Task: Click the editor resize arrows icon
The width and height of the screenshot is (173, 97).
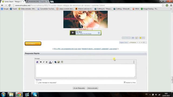Action: [134, 62]
